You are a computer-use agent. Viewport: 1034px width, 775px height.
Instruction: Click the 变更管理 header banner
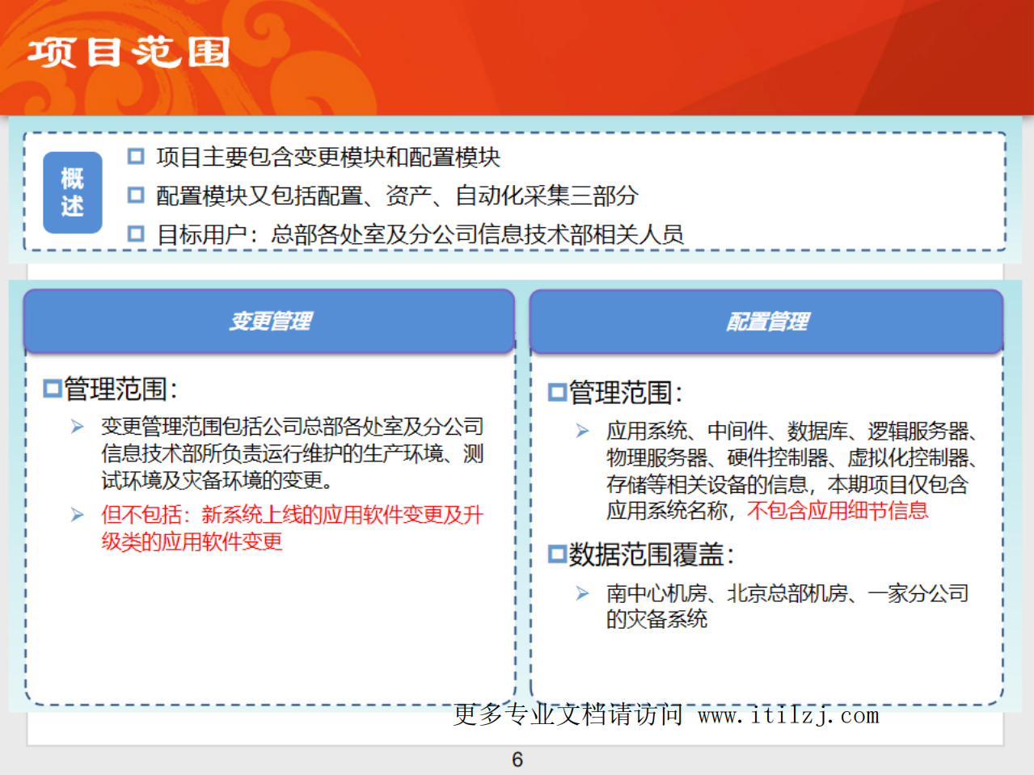coord(269,320)
